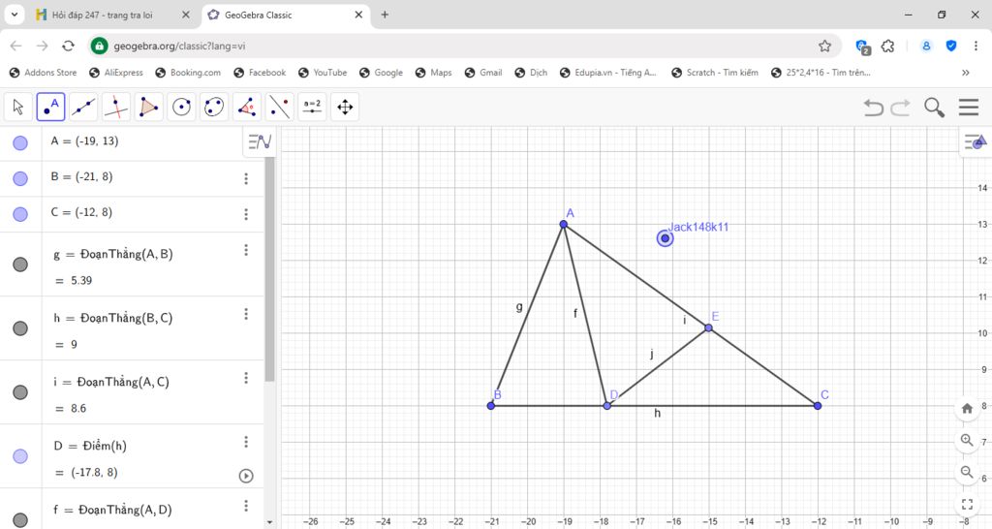Viewport: 992px width, 529px height.
Task: Select the Jack148k11 point
Action: click(665, 238)
